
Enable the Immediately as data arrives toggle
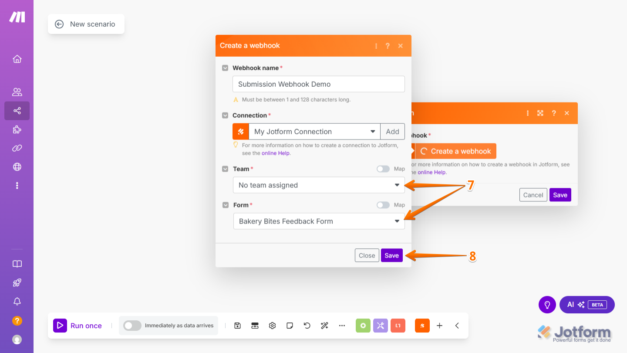click(132, 325)
